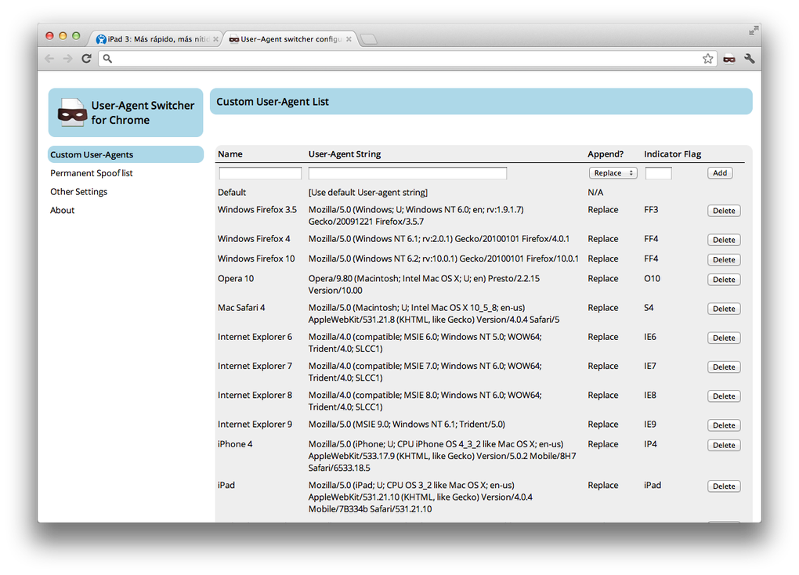Switch to the iPad 3 tab

point(157,39)
